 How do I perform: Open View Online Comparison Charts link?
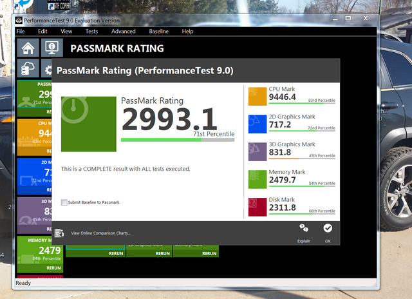point(100,233)
